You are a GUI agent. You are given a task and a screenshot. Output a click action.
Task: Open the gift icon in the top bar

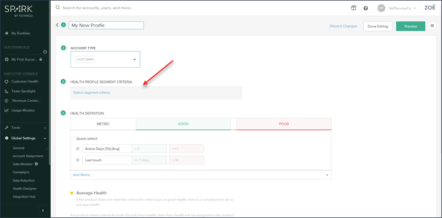(353, 8)
